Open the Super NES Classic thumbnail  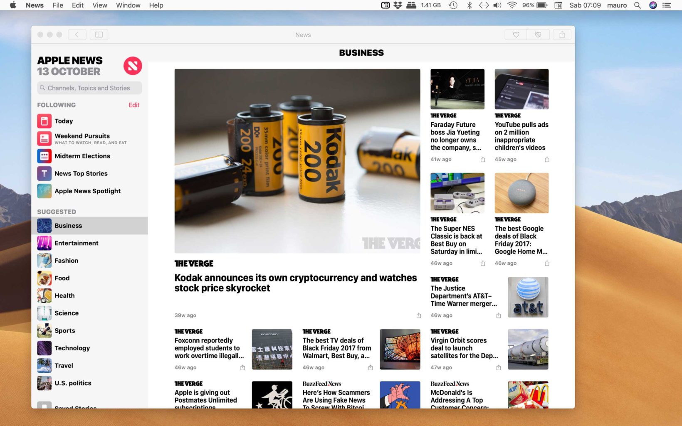tap(457, 193)
